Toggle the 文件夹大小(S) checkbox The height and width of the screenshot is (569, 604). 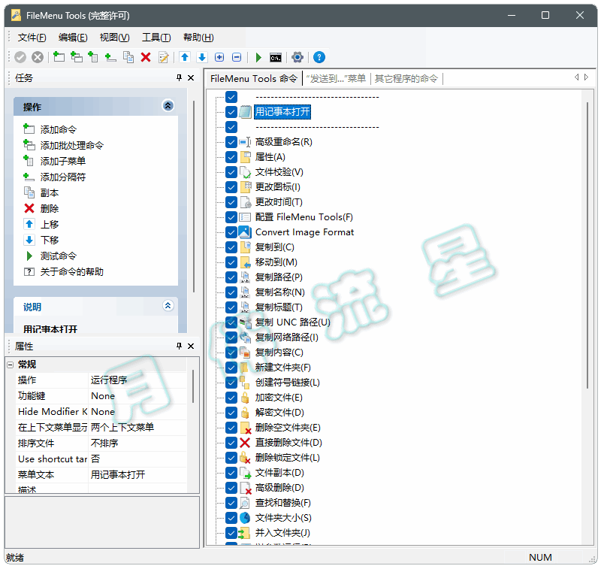coord(231,517)
